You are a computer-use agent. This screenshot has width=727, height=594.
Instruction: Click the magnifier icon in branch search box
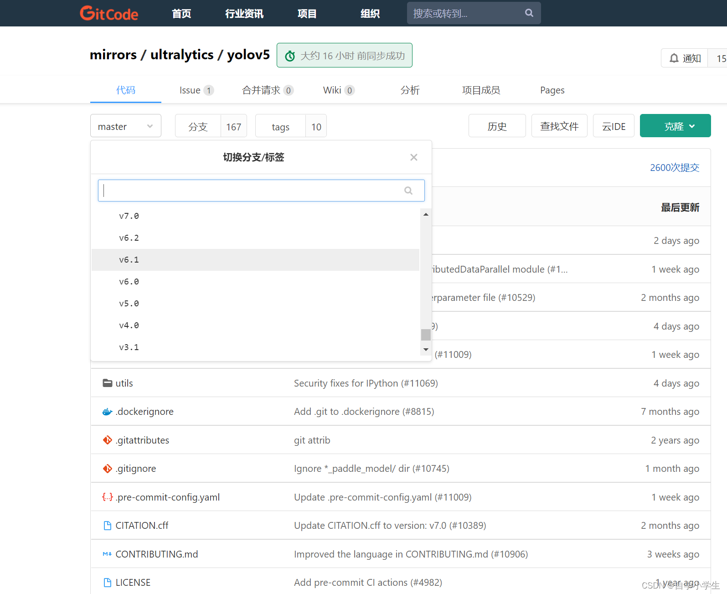pos(408,191)
